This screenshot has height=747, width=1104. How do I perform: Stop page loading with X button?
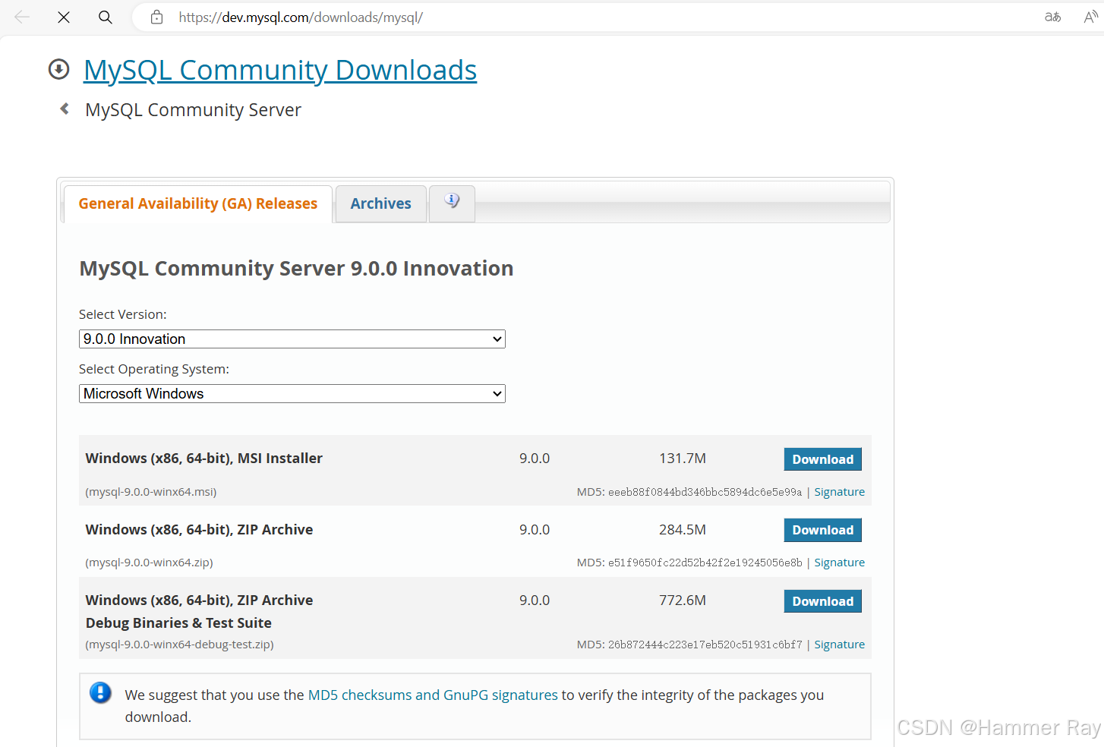pyautogui.click(x=64, y=17)
